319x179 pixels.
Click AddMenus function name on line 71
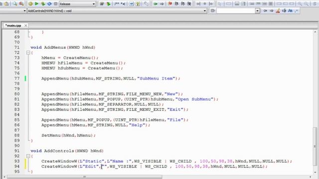point(55,47)
